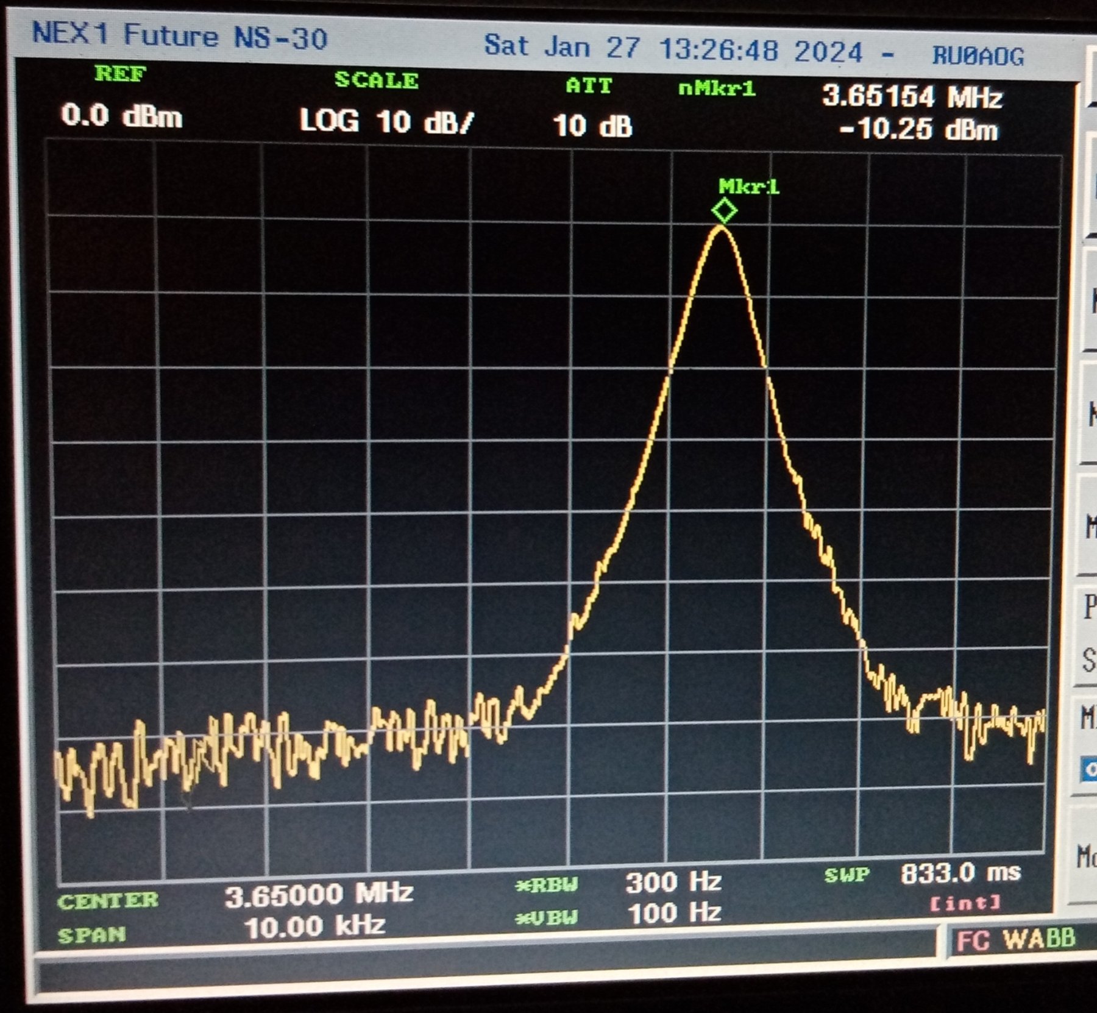Viewport: 1097px width, 1013px height.
Task: Click the 3.65154 MHz marker frequency
Action: pyautogui.click(x=912, y=97)
